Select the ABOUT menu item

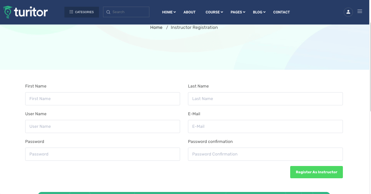(189, 12)
